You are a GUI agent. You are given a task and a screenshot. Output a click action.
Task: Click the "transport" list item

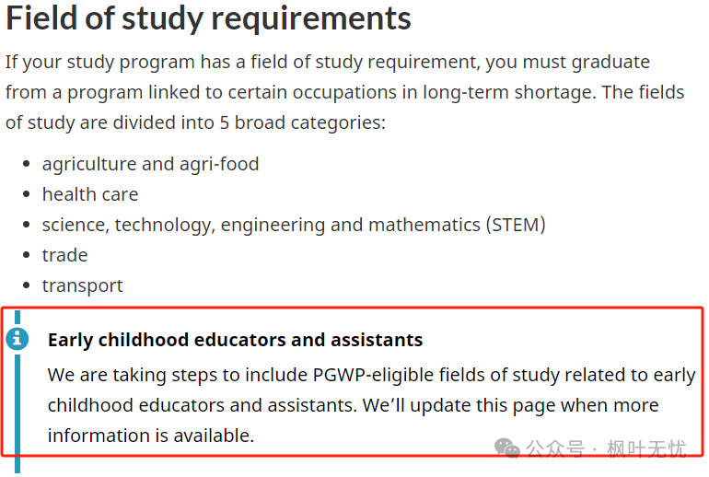coord(82,285)
